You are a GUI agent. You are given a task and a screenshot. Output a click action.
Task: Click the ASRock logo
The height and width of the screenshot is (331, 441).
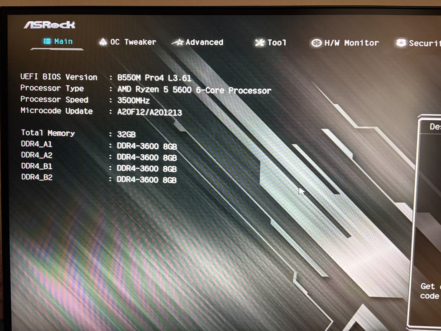pyautogui.click(x=50, y=25)
